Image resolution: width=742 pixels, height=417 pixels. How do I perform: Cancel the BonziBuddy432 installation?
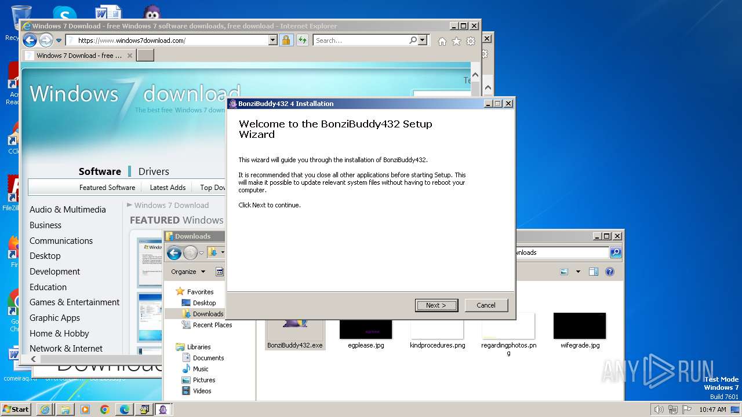tap(486, 305)
